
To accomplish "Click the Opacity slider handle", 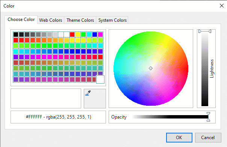I will (x=208, y=117).
